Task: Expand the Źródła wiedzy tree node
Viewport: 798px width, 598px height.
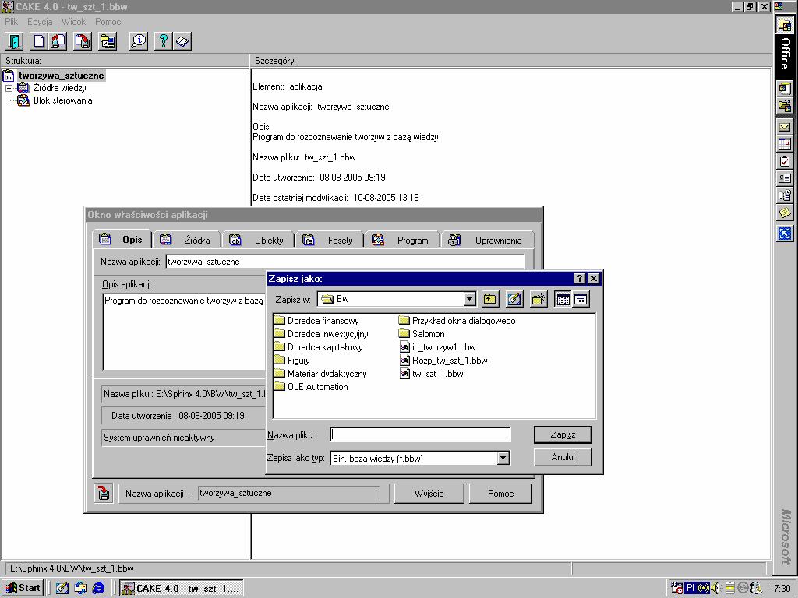Action: [9, 88]
